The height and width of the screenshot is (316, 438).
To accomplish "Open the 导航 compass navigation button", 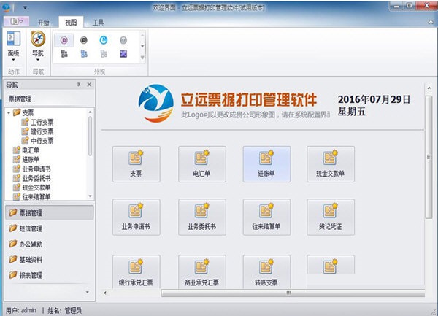I will coord(38,46).
